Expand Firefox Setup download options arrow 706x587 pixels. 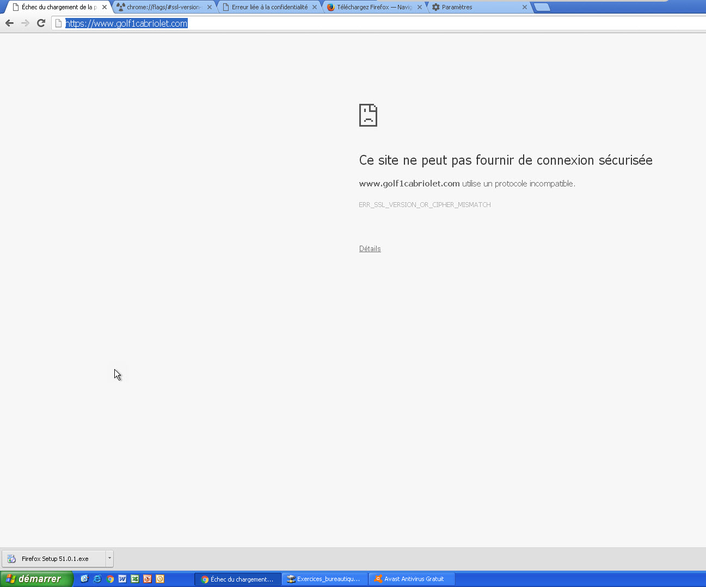click(x=109, y=558)
